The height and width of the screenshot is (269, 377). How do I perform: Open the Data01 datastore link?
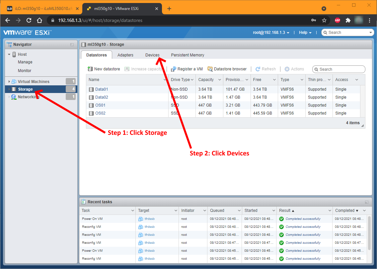click(102, 89)
